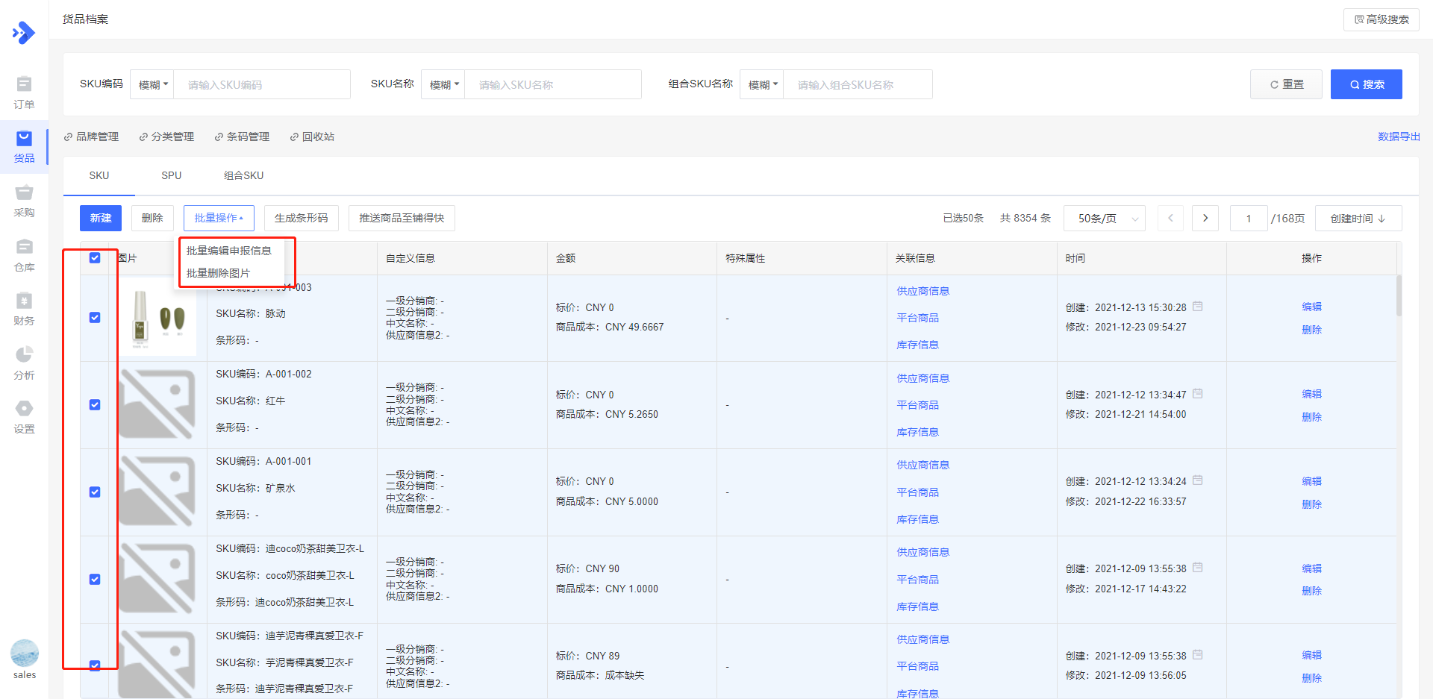Switch to the SKU tab
The image size is (1433, 699).
coord(99,175)
